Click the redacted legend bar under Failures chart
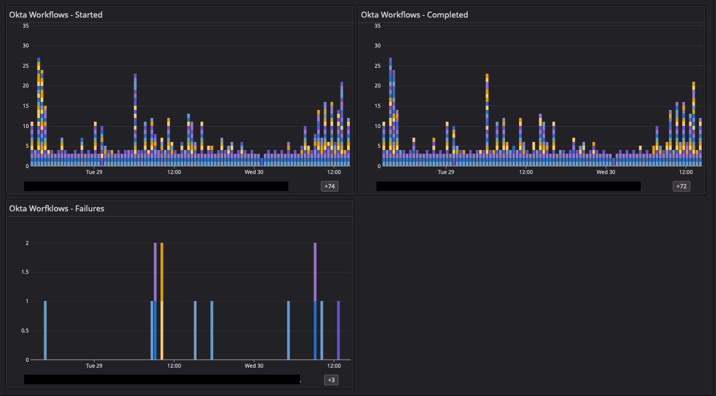The height and width of the screenshot is (396, 716). tap(162, 379)
